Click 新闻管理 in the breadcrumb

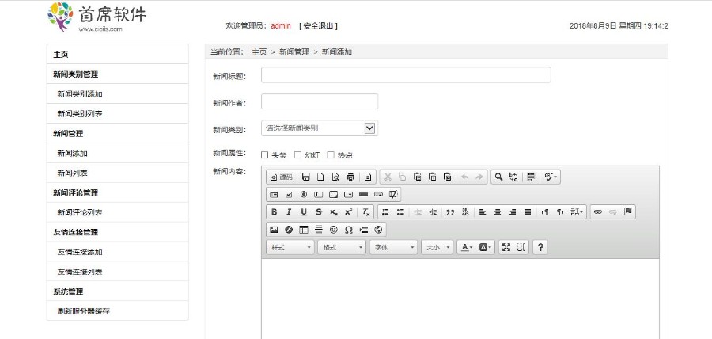(x=294, y=52)
